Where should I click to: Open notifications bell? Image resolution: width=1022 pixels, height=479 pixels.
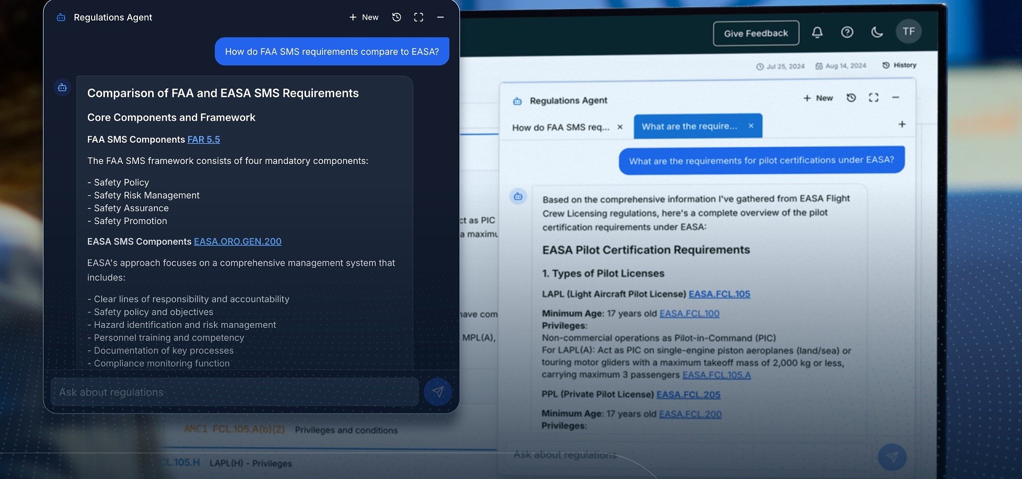[x=818, y=33]
